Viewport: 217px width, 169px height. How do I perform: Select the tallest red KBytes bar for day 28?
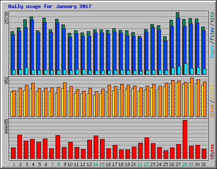(x=185, y=139)
